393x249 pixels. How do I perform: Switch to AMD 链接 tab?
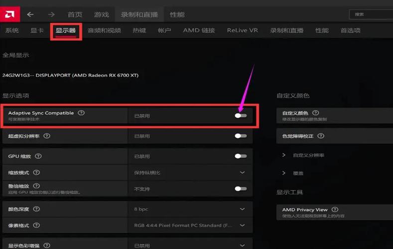199,30
